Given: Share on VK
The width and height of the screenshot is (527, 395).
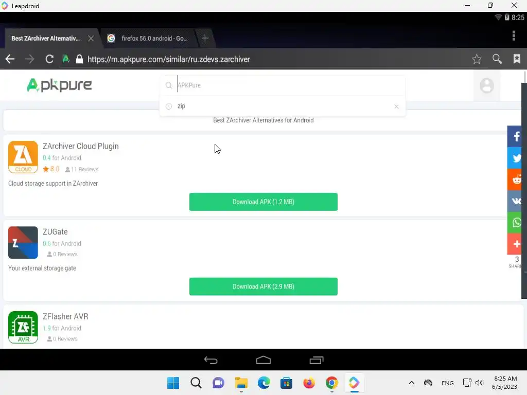Looking at the screenshot, I should pyautogui.click(x=515, y=201).
